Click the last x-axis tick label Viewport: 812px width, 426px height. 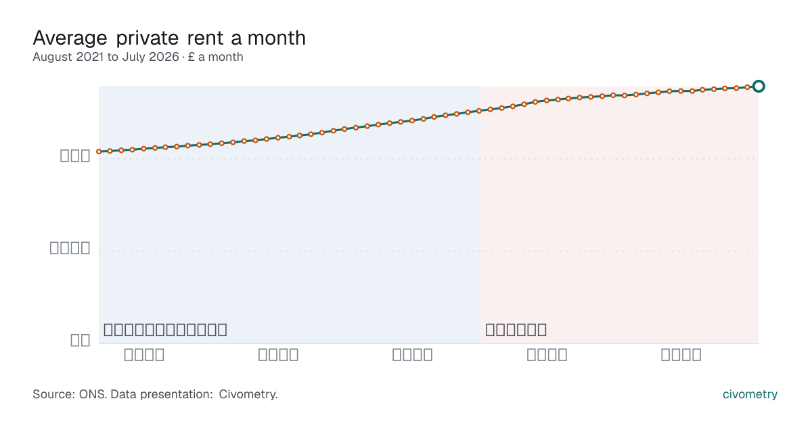[681, 355]
